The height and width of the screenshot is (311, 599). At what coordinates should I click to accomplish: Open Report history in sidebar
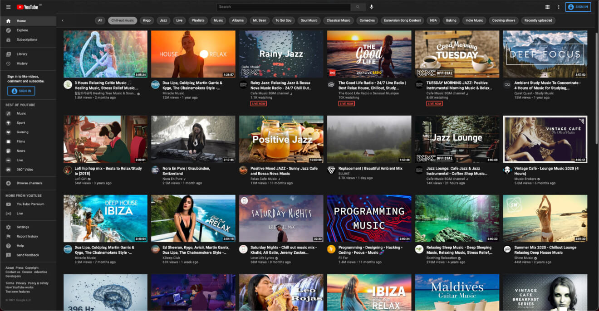pyautogui.click(x=28, y=236)
